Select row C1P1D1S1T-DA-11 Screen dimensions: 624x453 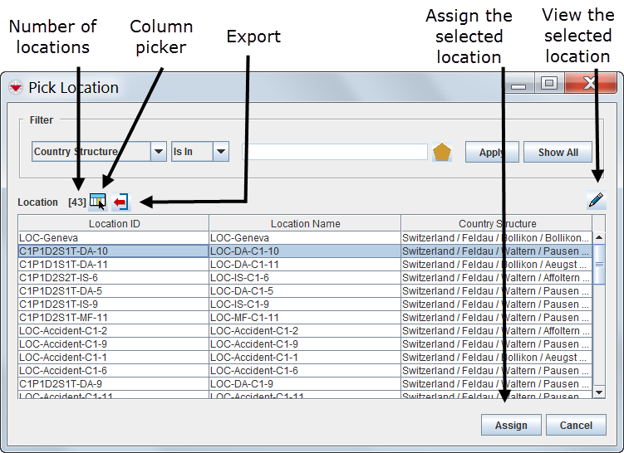114,264
